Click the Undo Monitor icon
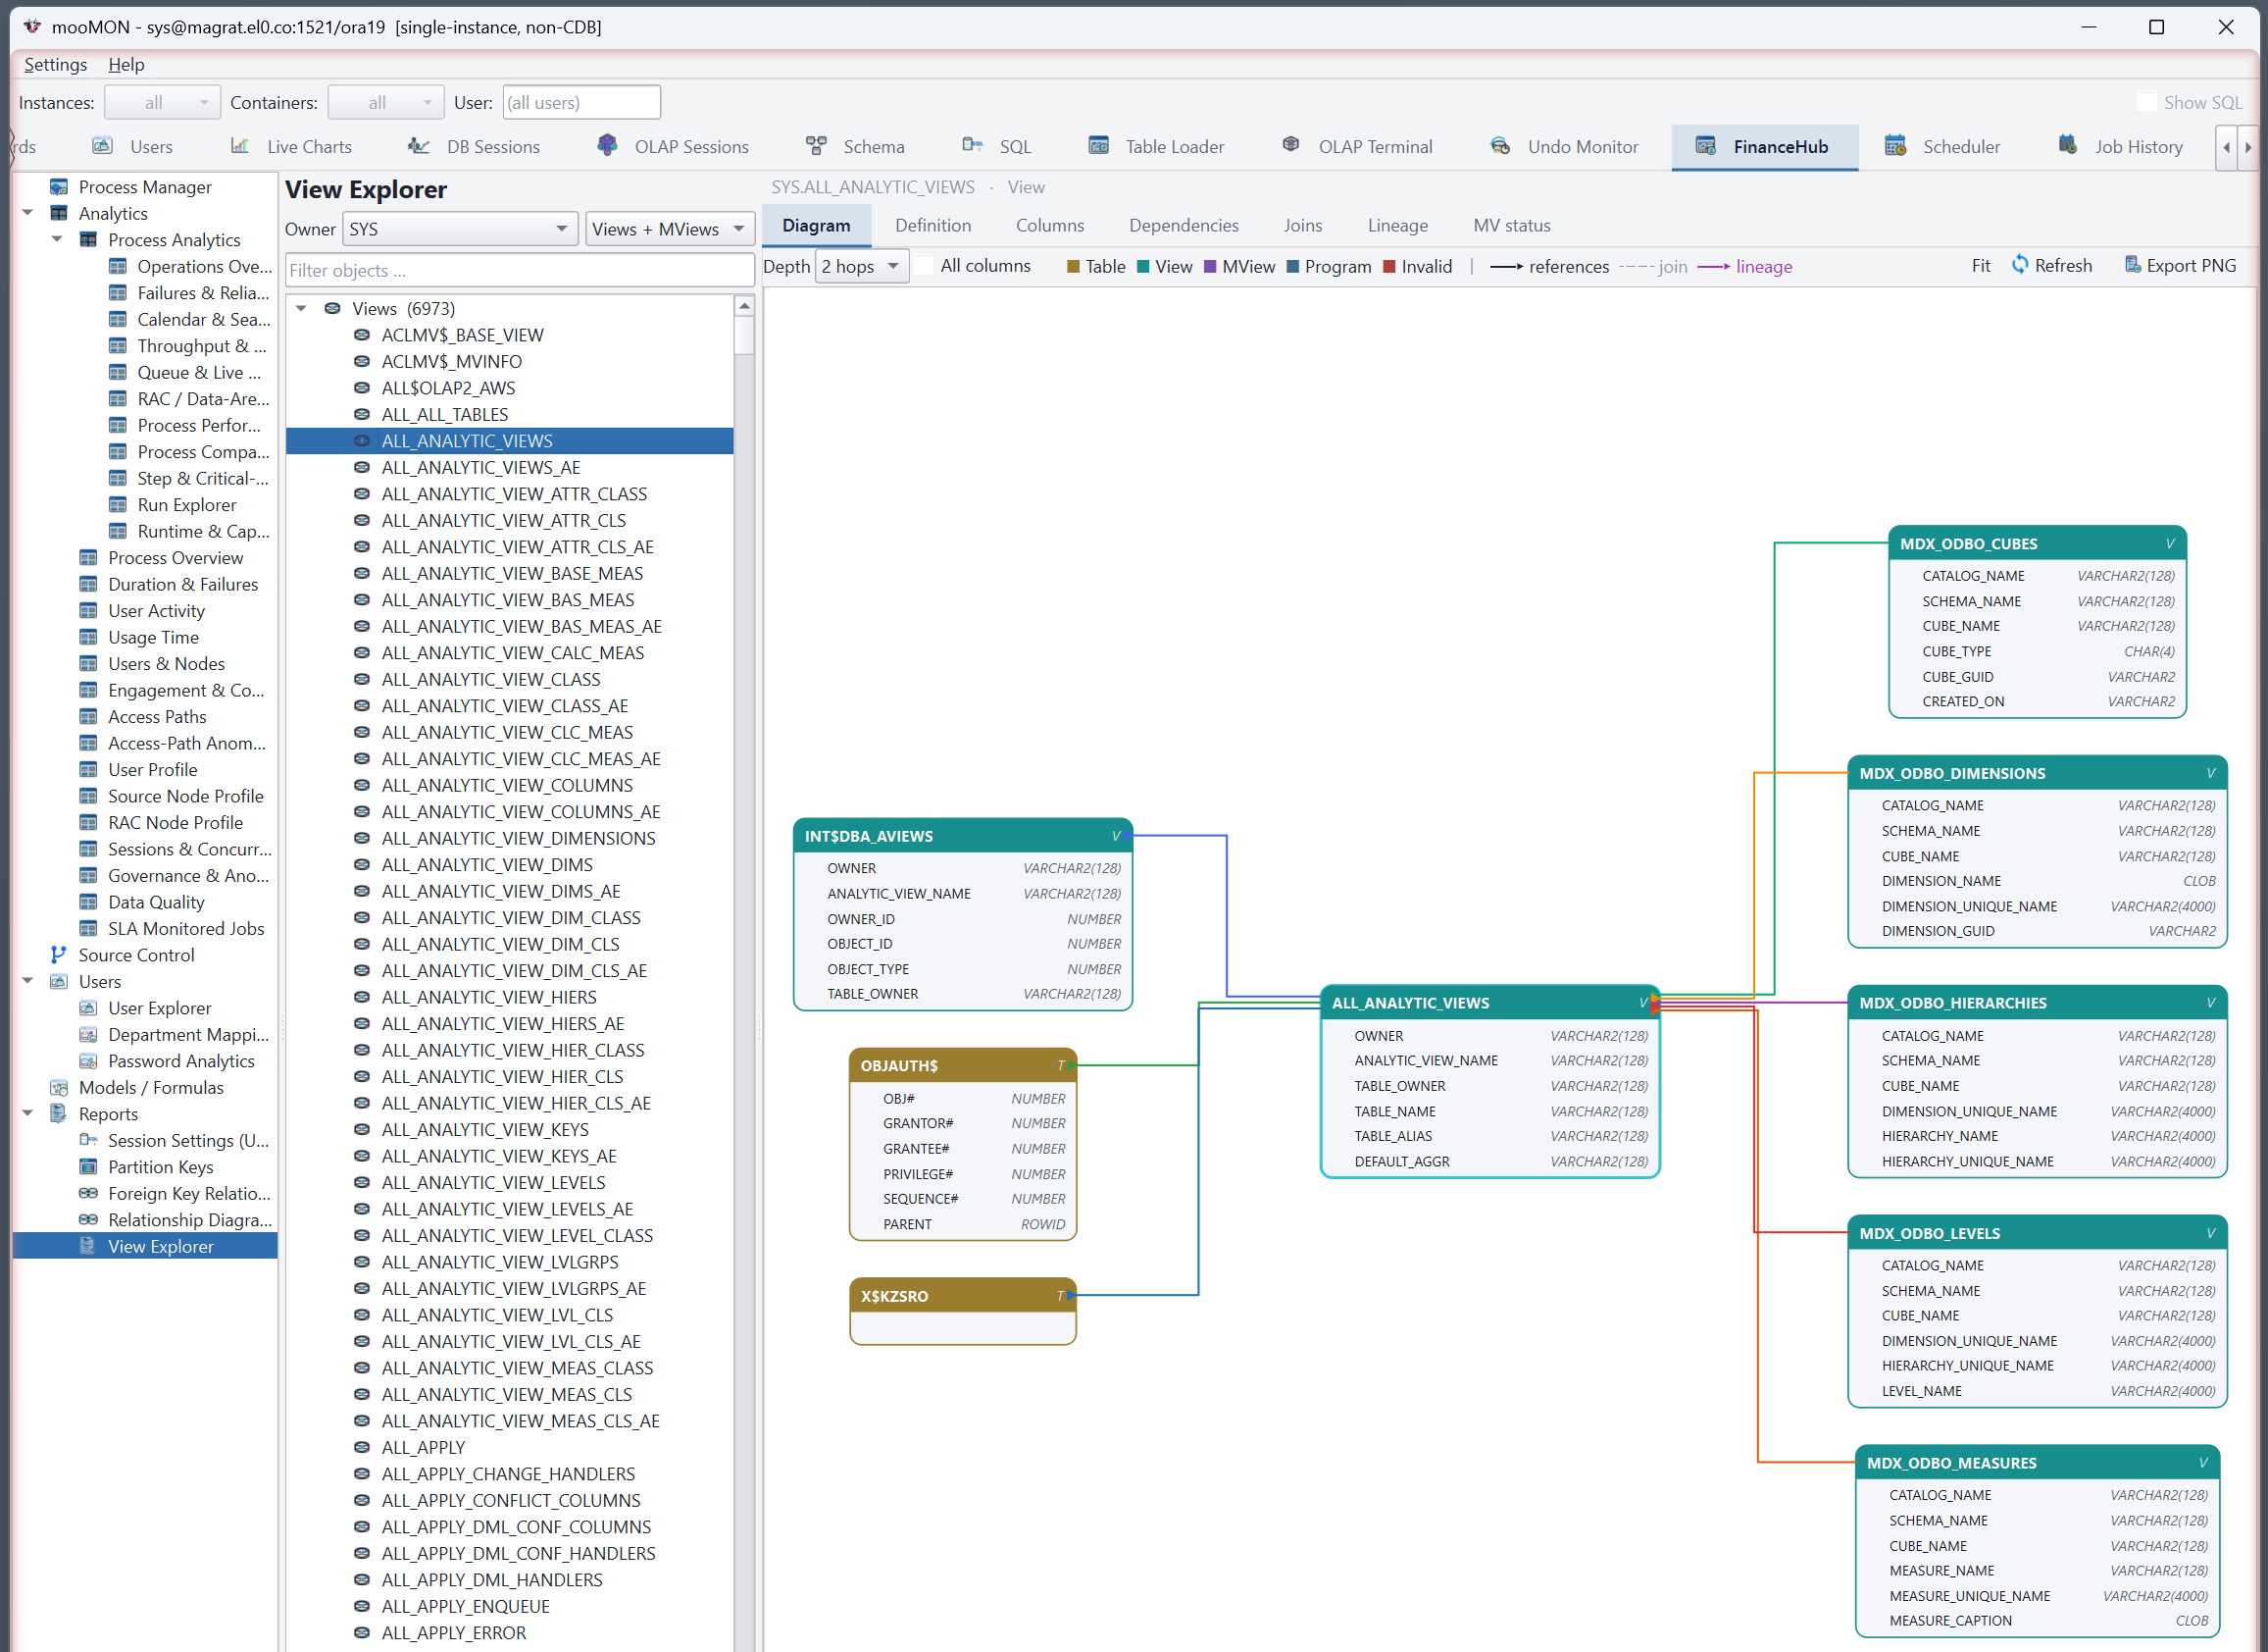 [1500, 146]
